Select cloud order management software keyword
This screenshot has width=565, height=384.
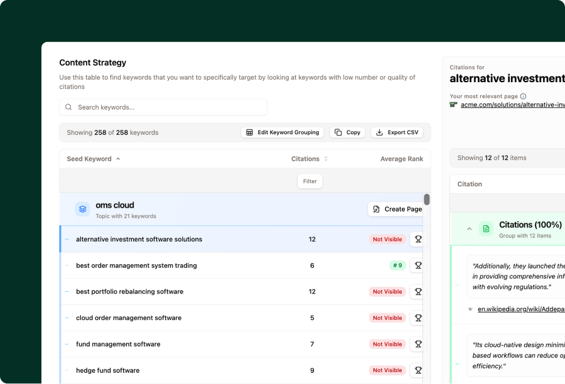(129, 317)
